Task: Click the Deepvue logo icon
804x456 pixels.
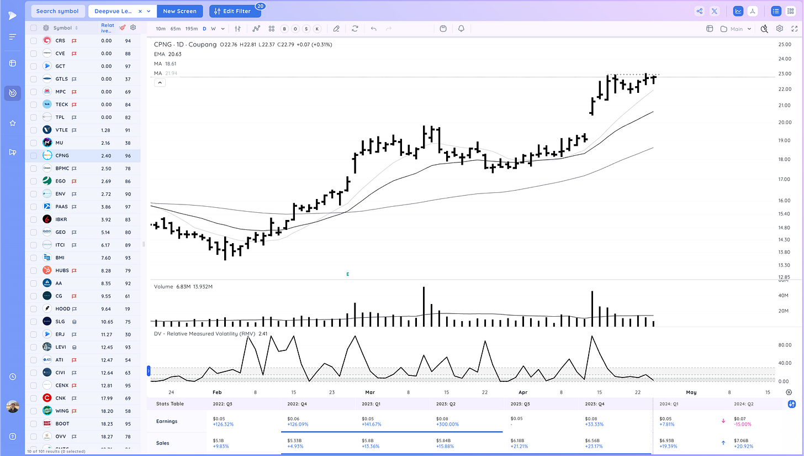Action: click(12, 16)
